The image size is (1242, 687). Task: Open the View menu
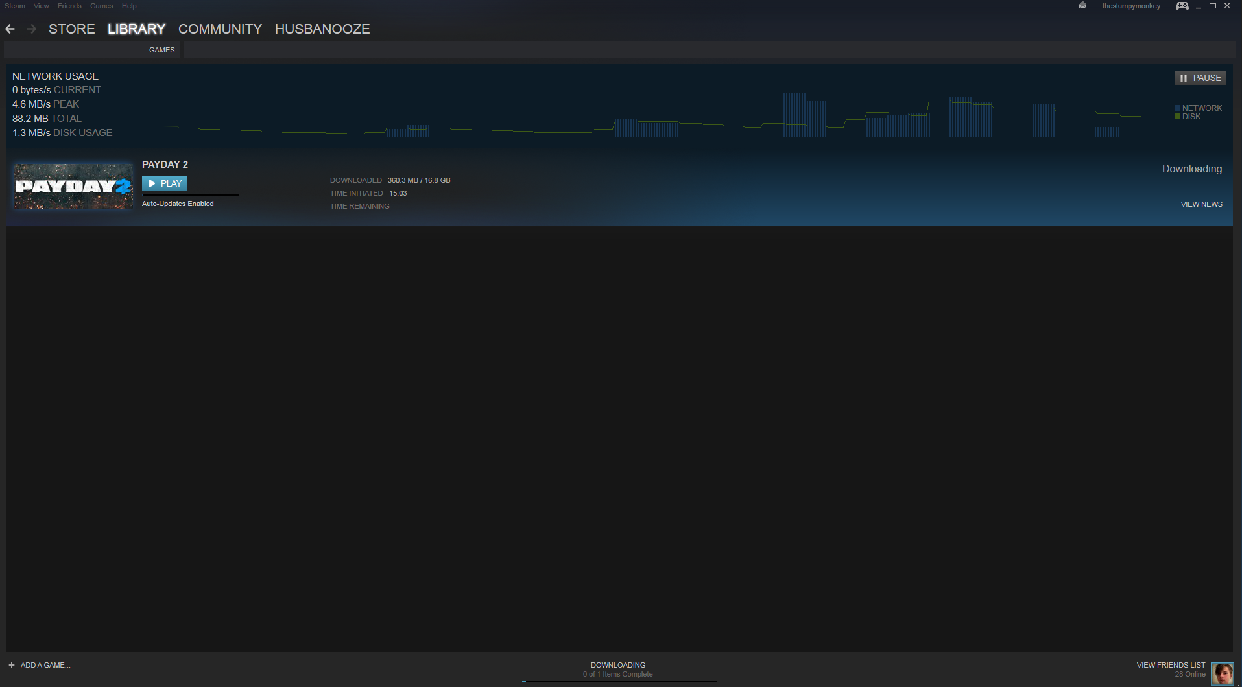point(42,6)
